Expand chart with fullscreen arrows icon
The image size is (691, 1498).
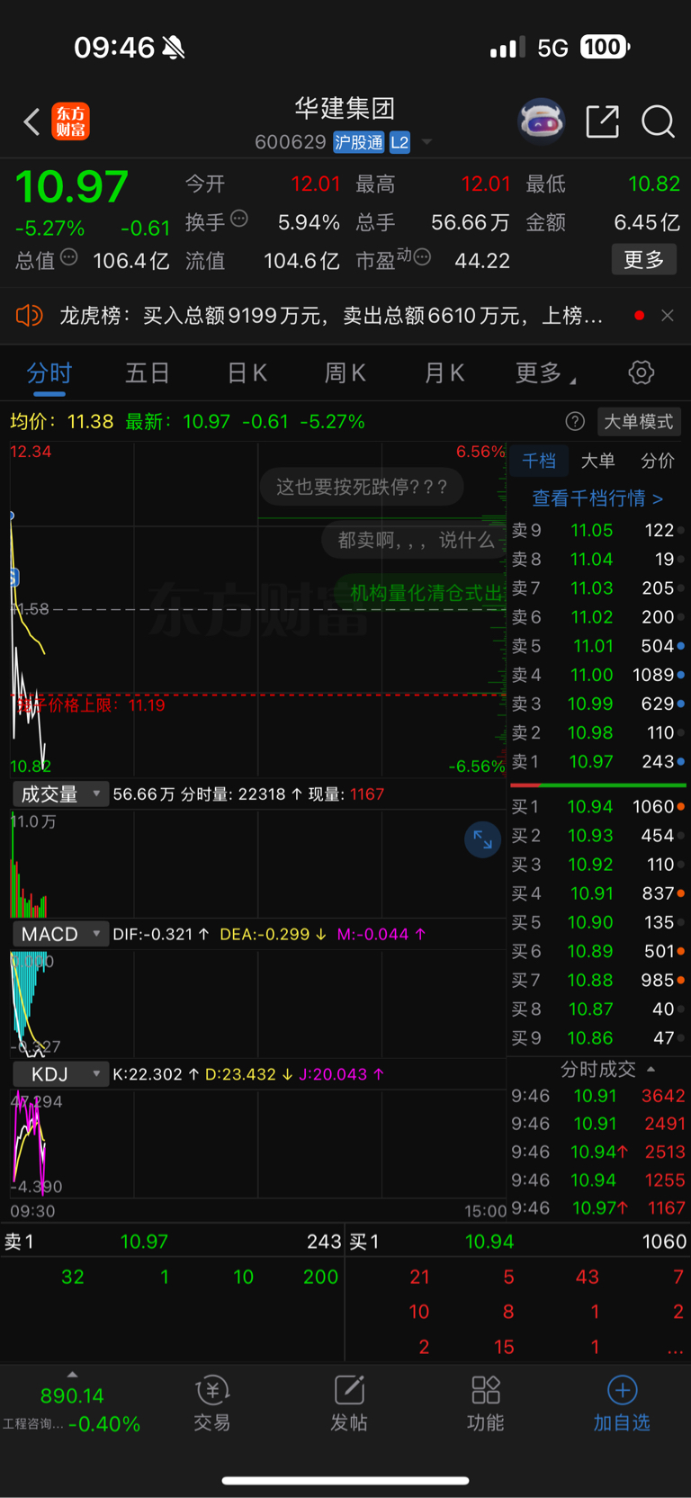tap(482, 839)
